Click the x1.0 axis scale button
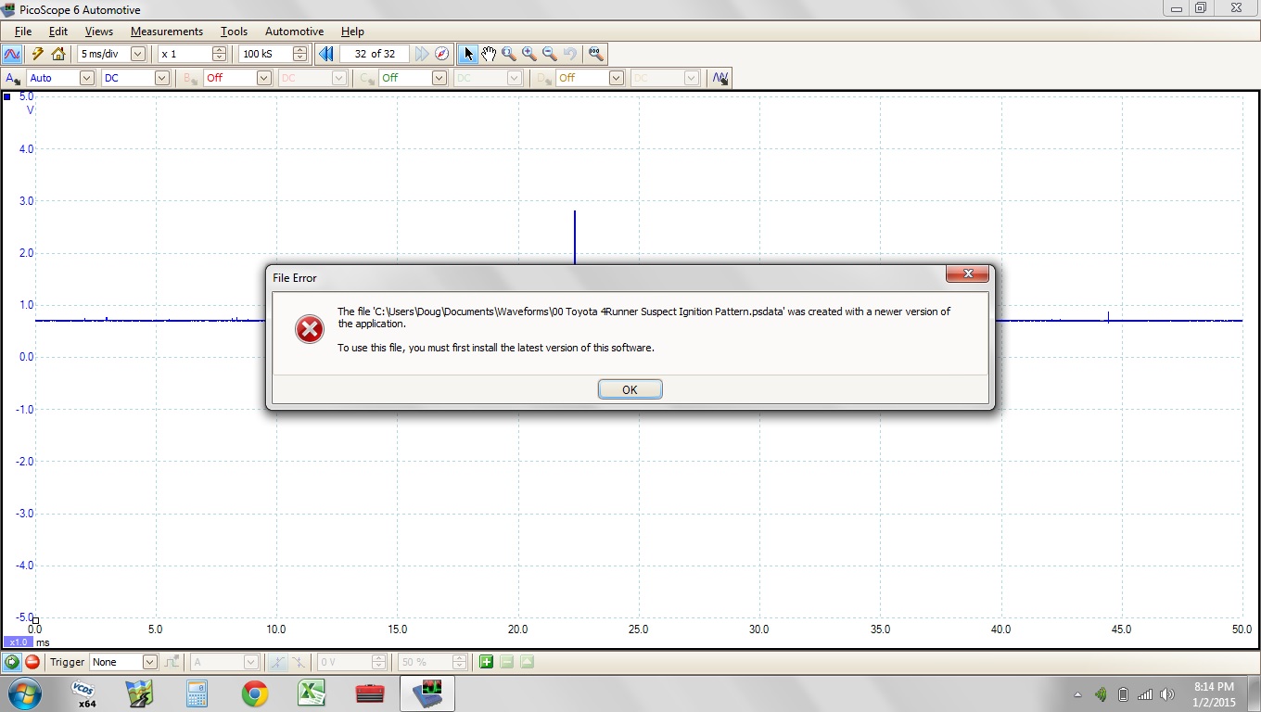Image resolution: width=1261 pixels, height=712 pixels. click(19, 642)
